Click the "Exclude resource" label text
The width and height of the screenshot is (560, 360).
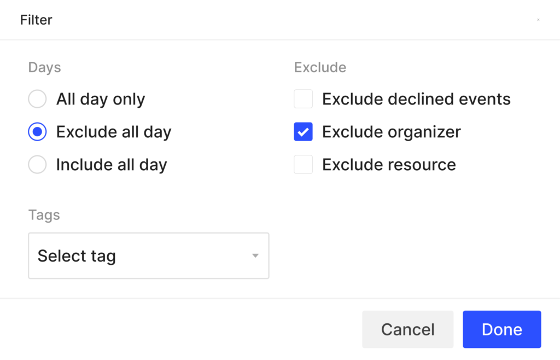point(389,165)
